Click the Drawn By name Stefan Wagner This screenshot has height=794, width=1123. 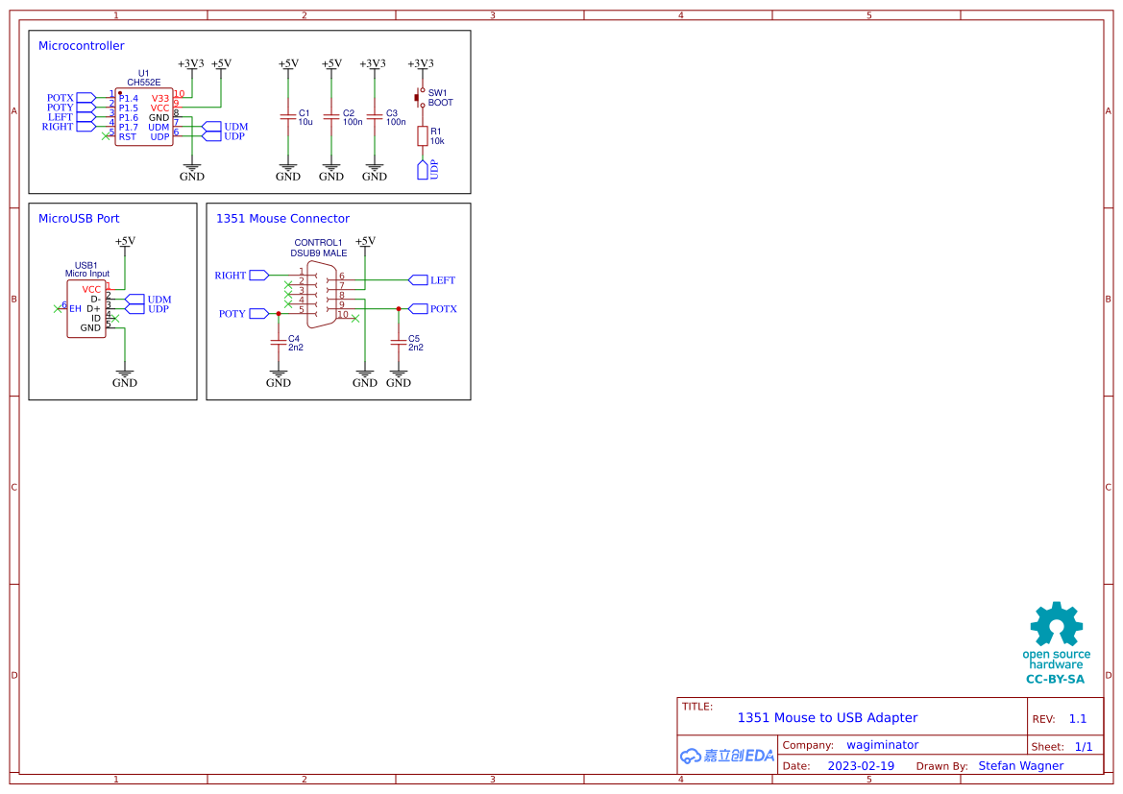coord(1020,765)
